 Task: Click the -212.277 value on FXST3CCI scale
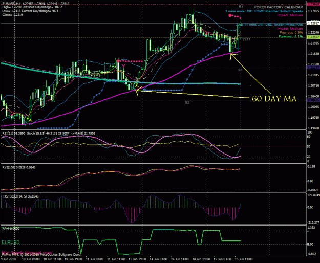pos(313,222)
